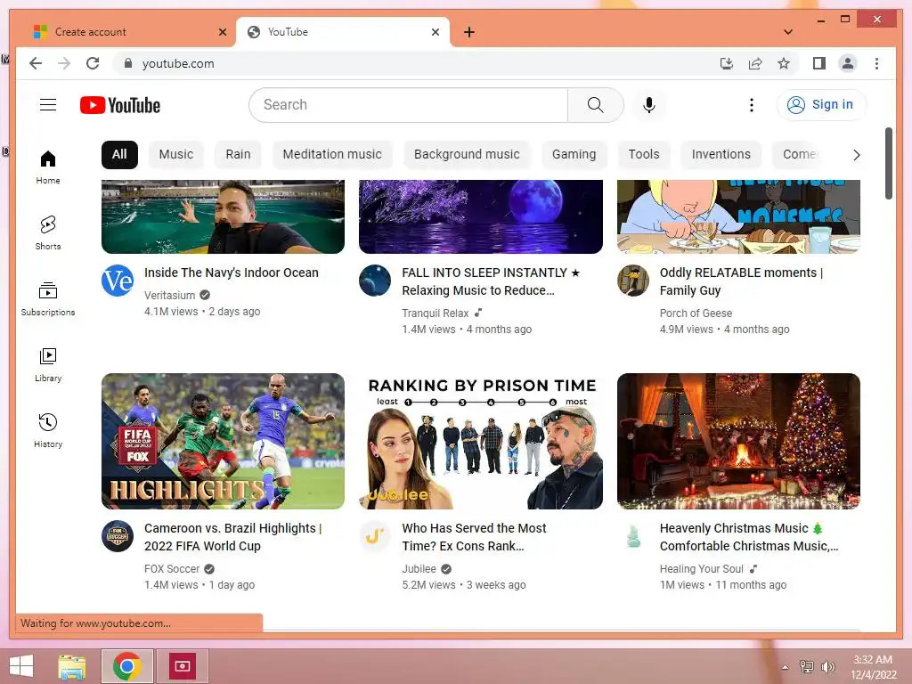Viewport: 912px width, 684px height.
Task: Expand the tab search dropdown arrow
Action: pos(787,32)
